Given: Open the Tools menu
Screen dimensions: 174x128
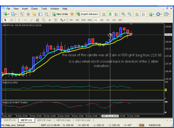Looking at the screenshot, I should tap(44, 9).
